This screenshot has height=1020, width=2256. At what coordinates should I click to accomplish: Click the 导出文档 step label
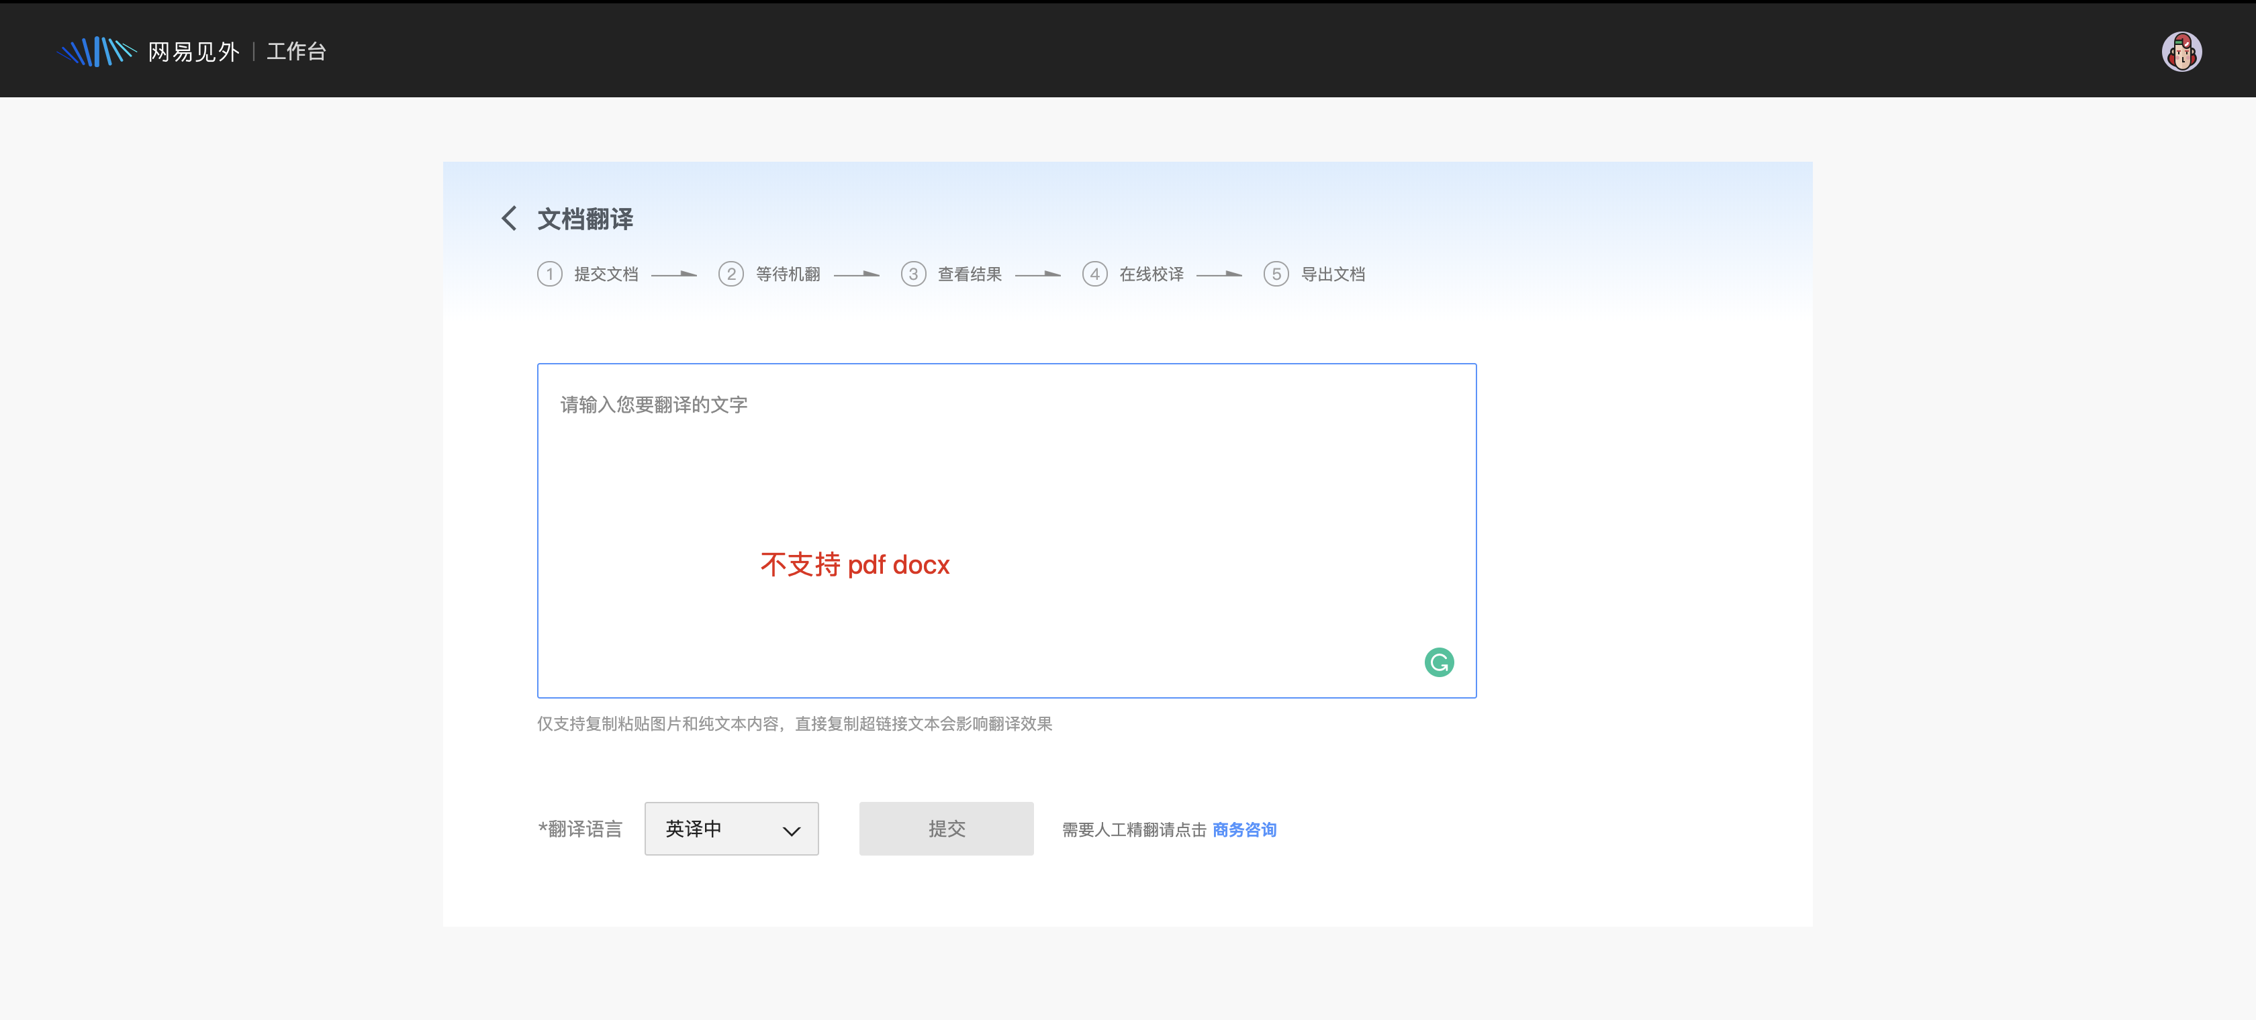click(1332, 274)
